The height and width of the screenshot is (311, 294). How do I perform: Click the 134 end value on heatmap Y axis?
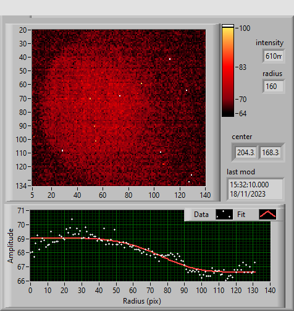[21, 186]
